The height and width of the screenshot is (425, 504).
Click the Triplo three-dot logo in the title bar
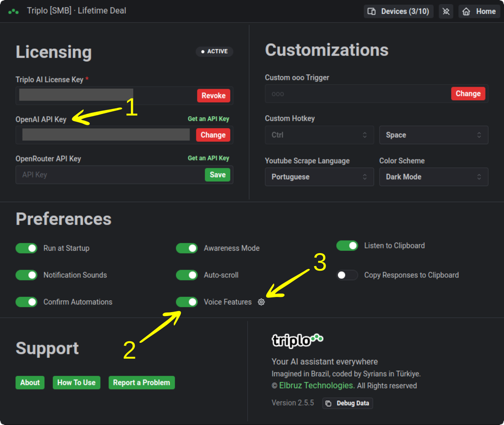14,11
